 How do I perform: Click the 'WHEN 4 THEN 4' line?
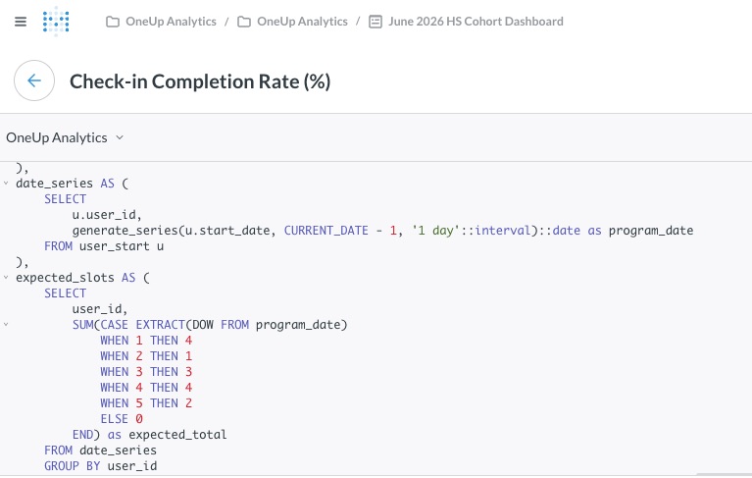146,388
